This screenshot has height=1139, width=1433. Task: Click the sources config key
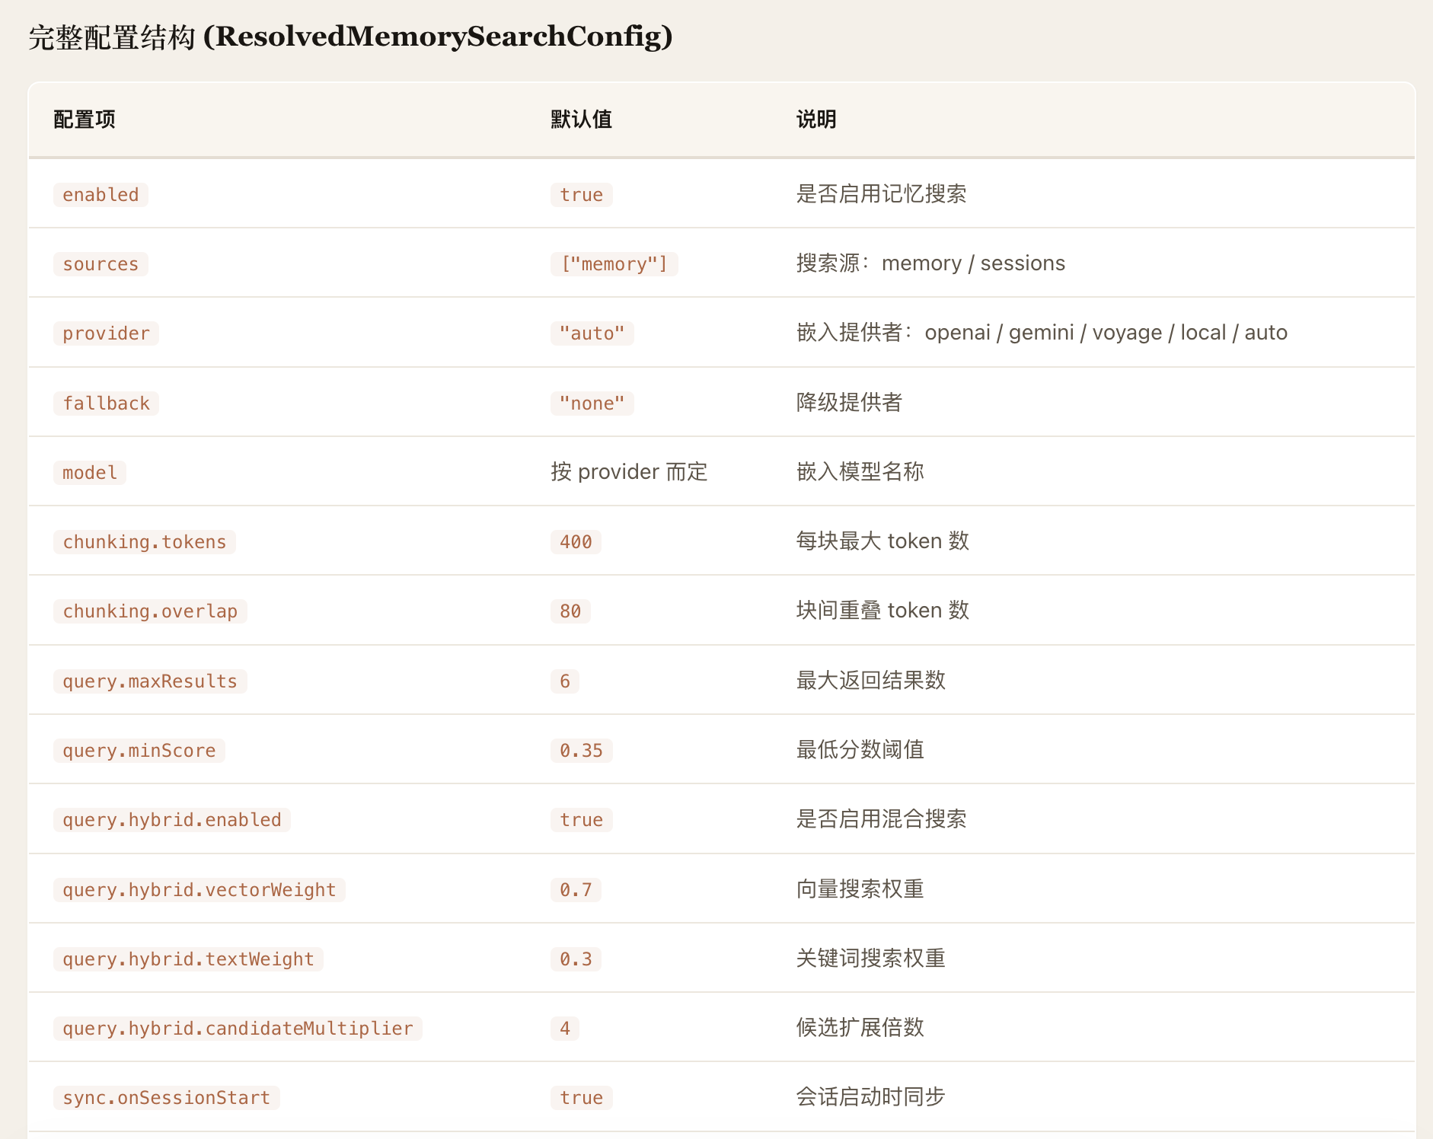(x=101, y=264)
